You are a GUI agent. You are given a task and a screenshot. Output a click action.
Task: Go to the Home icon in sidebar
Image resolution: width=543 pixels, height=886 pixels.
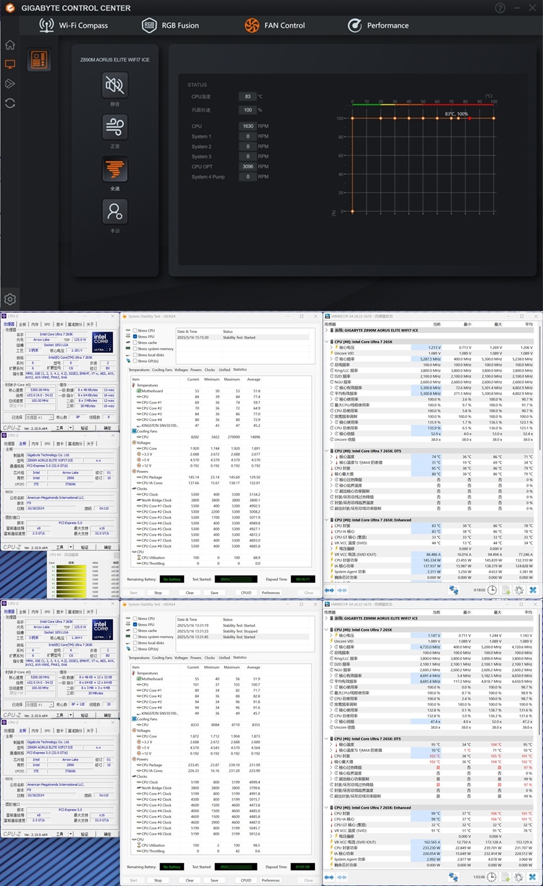click(10, 45)
